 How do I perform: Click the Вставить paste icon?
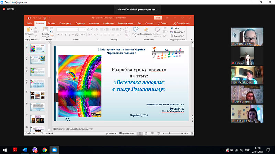(30, 29)
